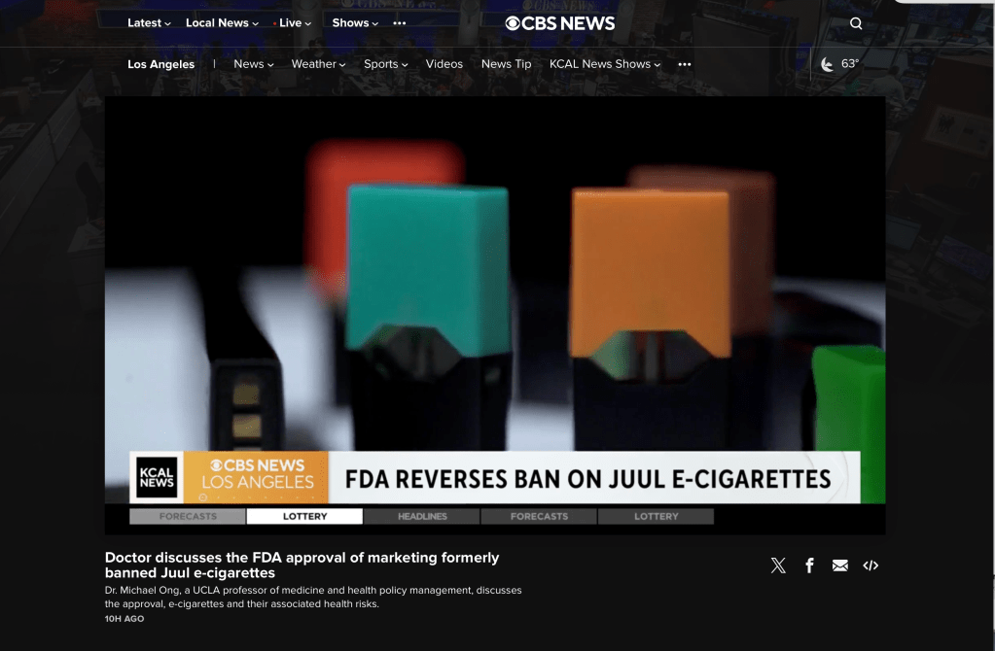Viewport: 995px width, 651px height.
Task: Open the local nav three-dots overflow menu
Action: coord(685,64)
